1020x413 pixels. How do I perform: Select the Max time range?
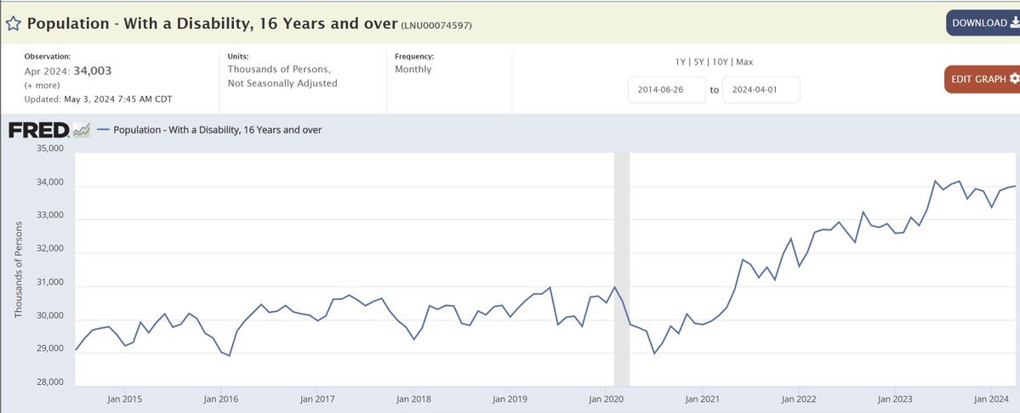tap(744, 62)
